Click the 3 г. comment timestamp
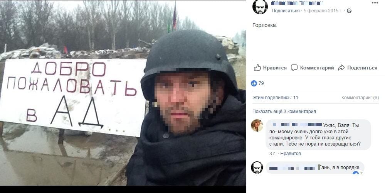Viewport: 385px width, 193px height. click(x=272, y=153)
